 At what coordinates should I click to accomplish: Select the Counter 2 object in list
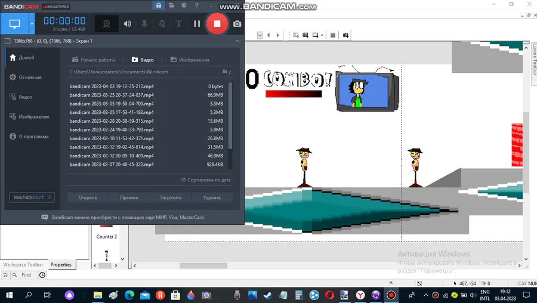tap(107, 237)
